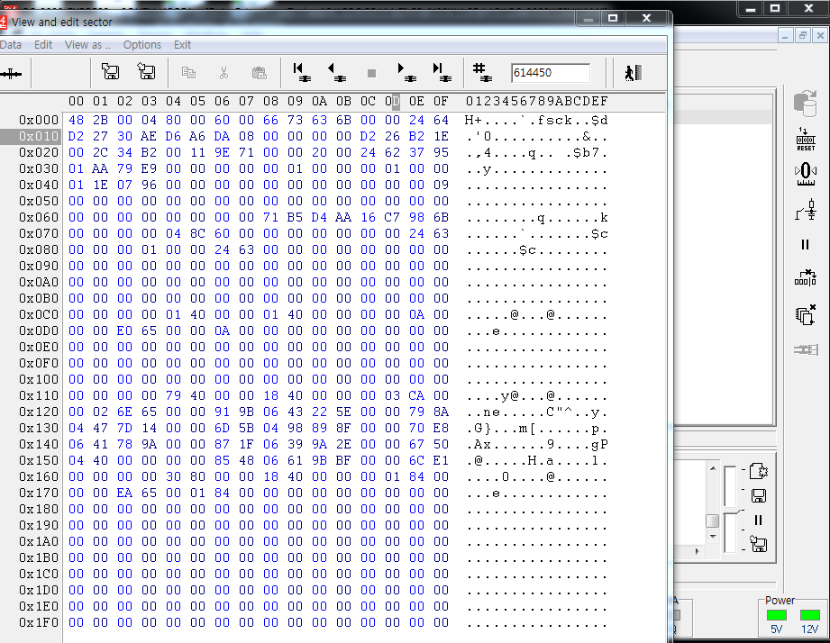830x643 pixels.
Task: Click the leftmost toolbar connector icon
Action: [11, 74]
